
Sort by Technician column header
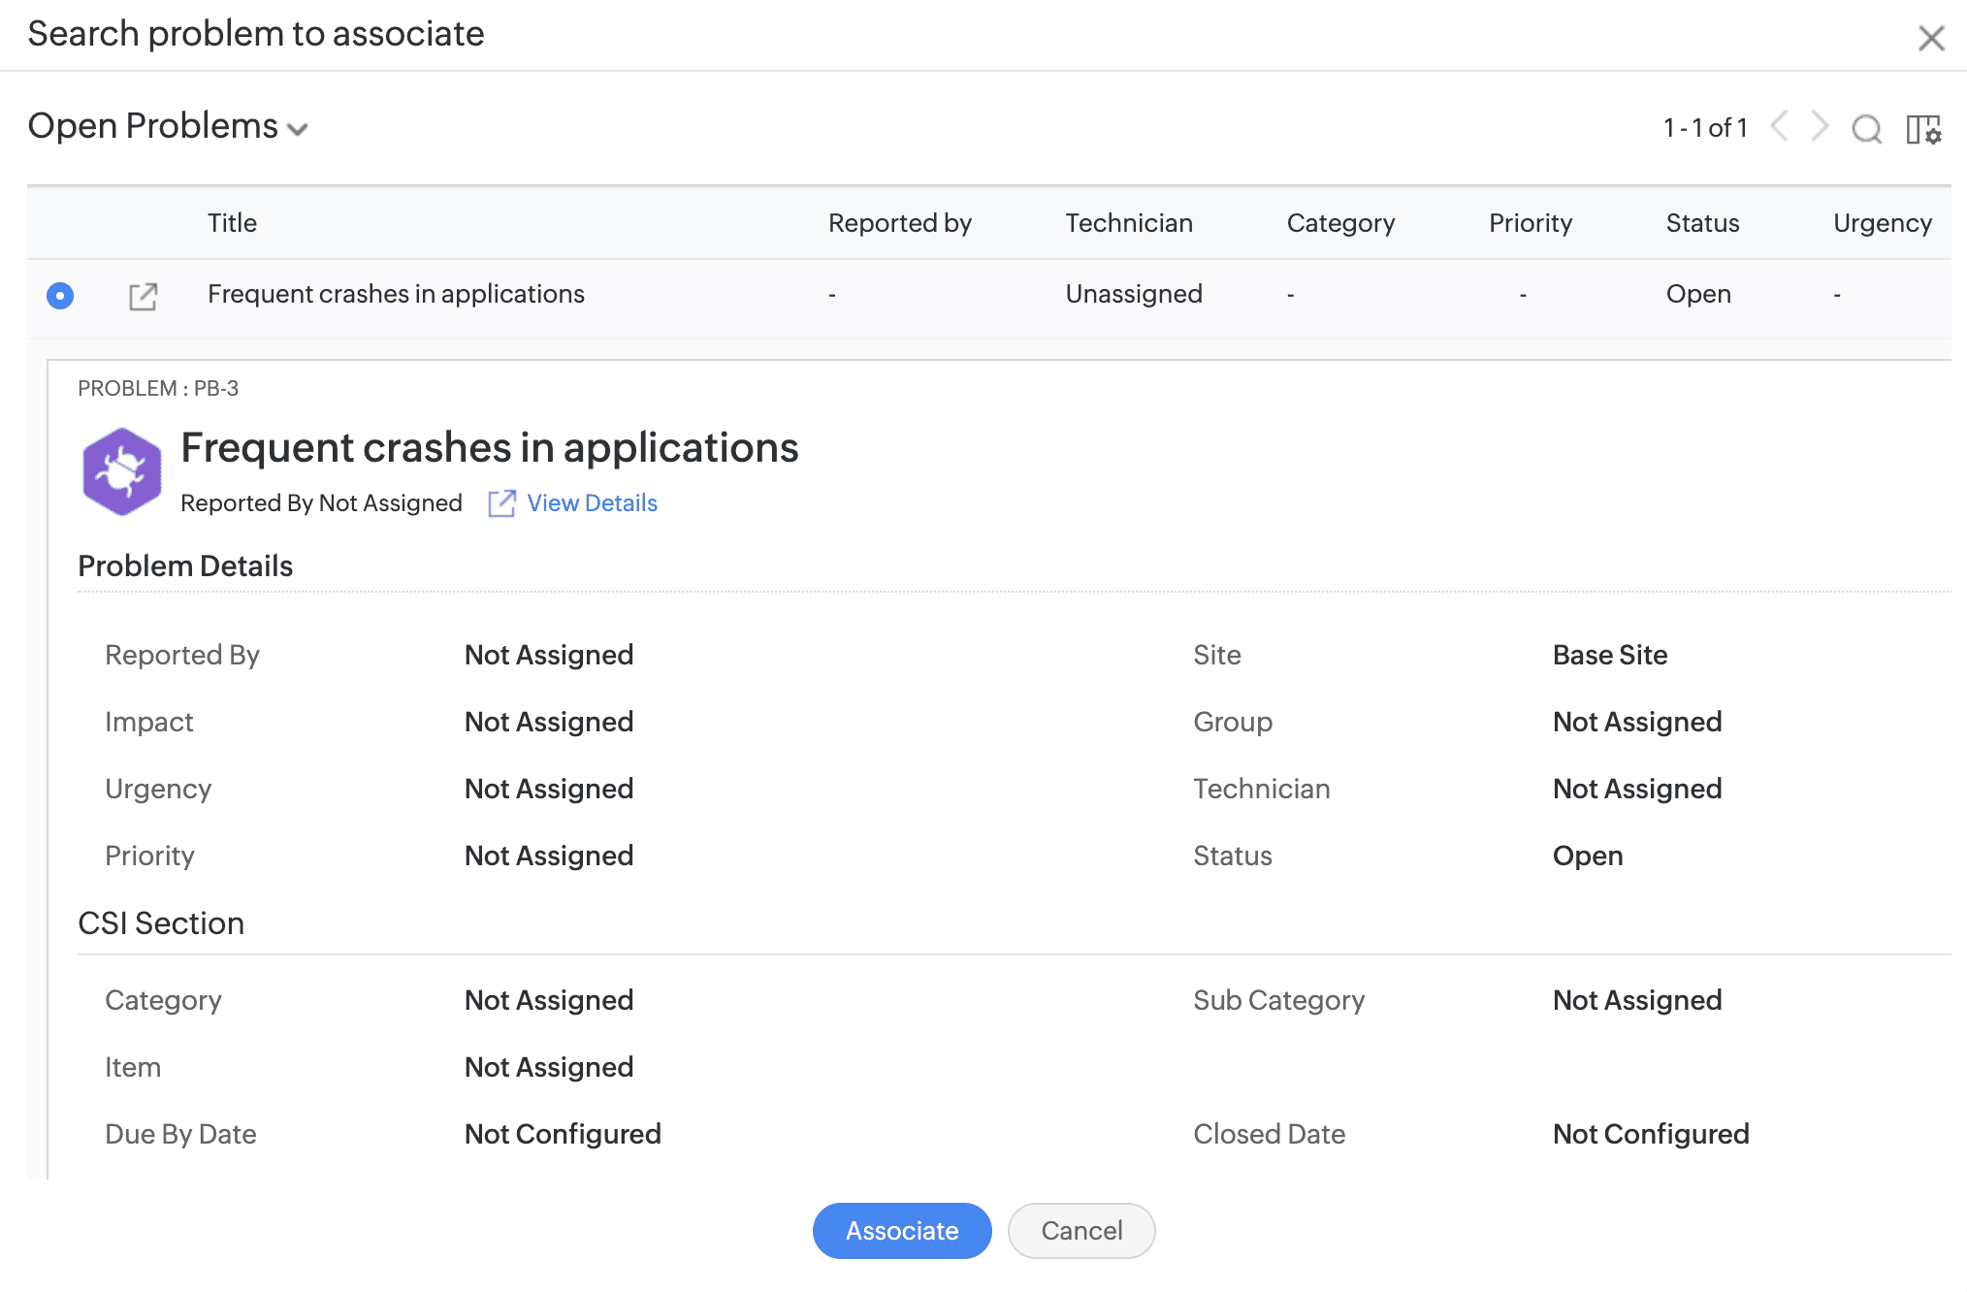coord(1129,223)
